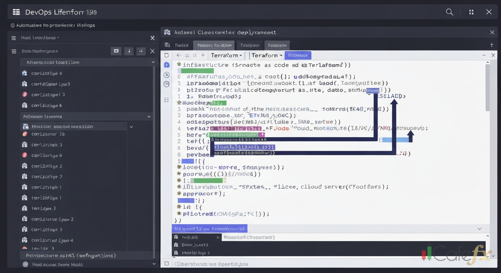The width and height of the screenshot is (501, 273).
Task: Click the blue Blodilace button
Action: tap(298, 55)
